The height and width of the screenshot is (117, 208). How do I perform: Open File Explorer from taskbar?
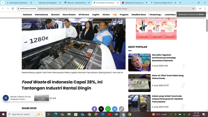tap(69, 114)
